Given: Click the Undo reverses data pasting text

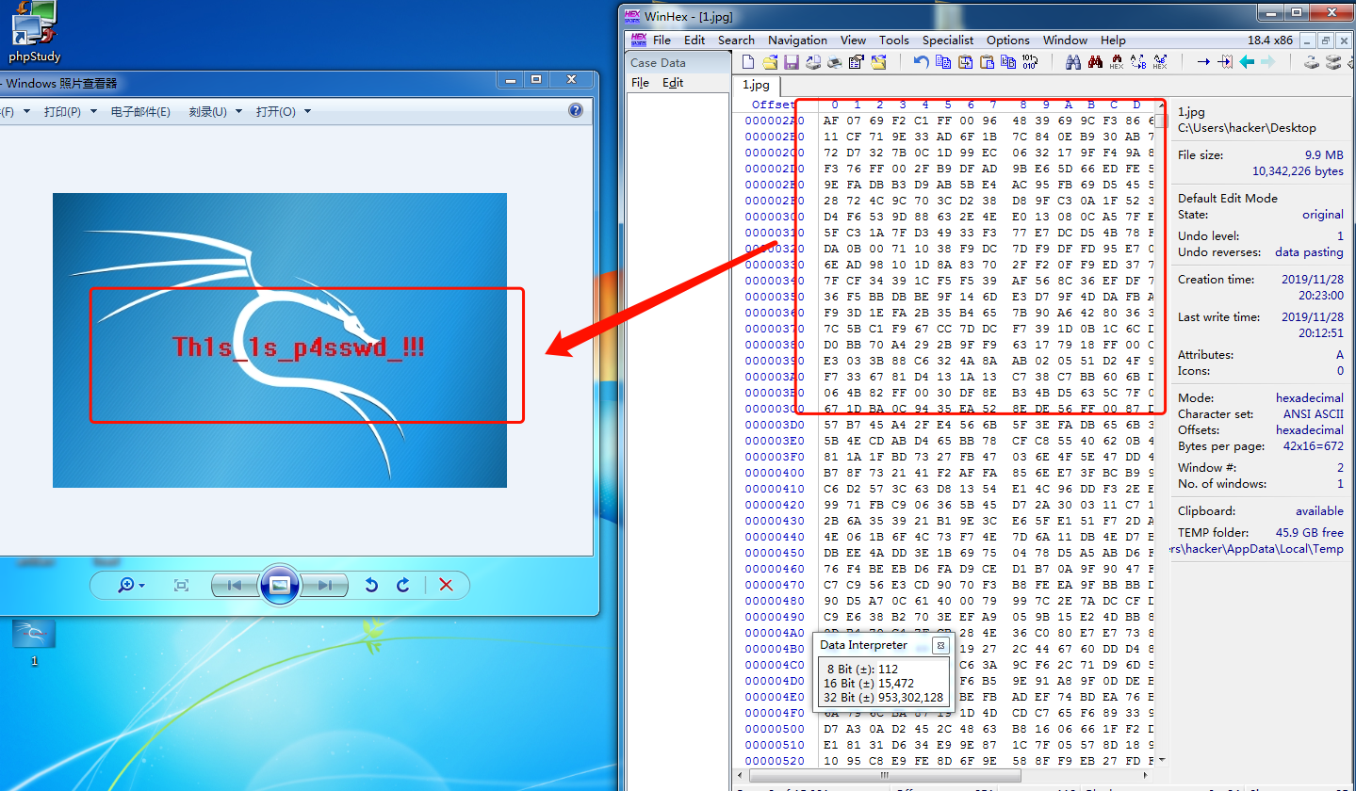Looking at the screenshot, I should (1310, 252).
